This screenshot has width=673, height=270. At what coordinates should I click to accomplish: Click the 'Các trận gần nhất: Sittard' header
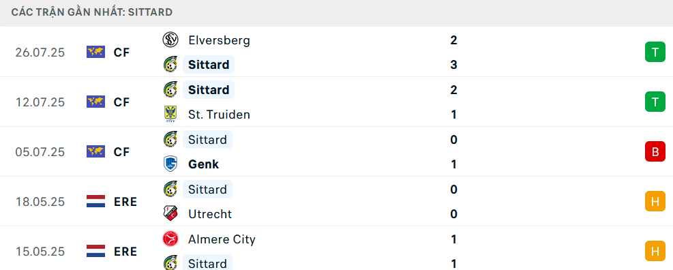[92, 12]
